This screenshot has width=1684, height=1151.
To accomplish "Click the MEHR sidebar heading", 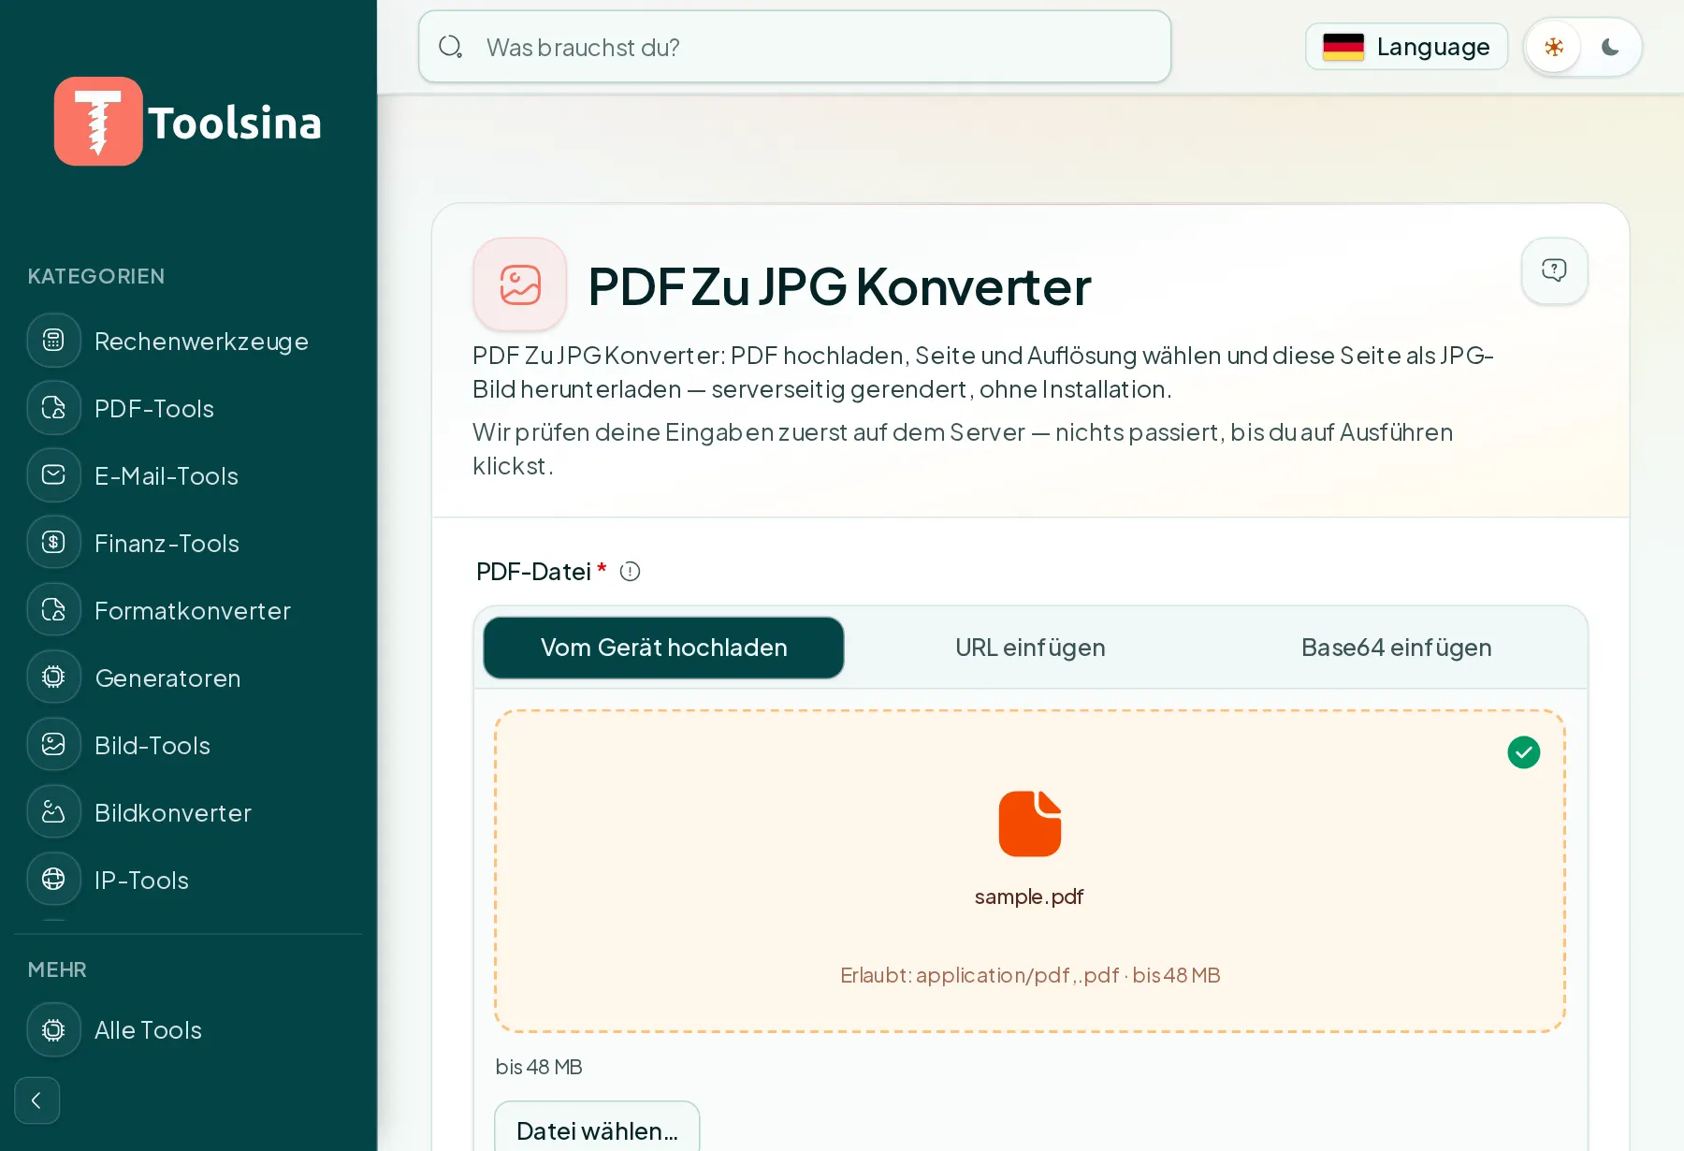I will [57, 969].
